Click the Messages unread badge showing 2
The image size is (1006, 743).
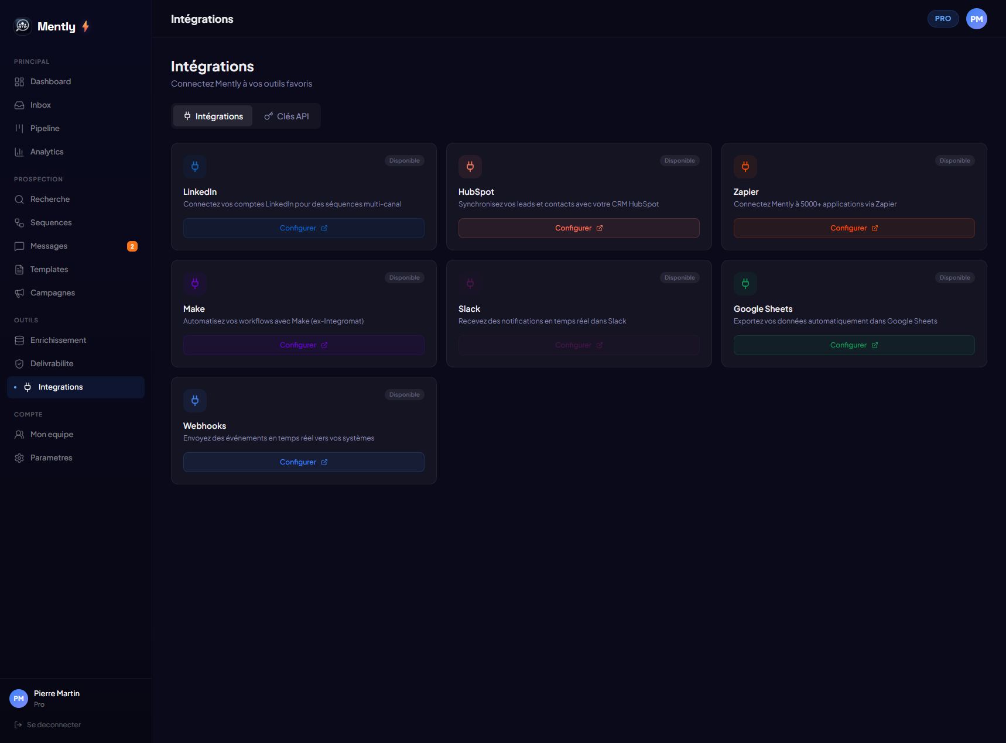click(132, 246)
